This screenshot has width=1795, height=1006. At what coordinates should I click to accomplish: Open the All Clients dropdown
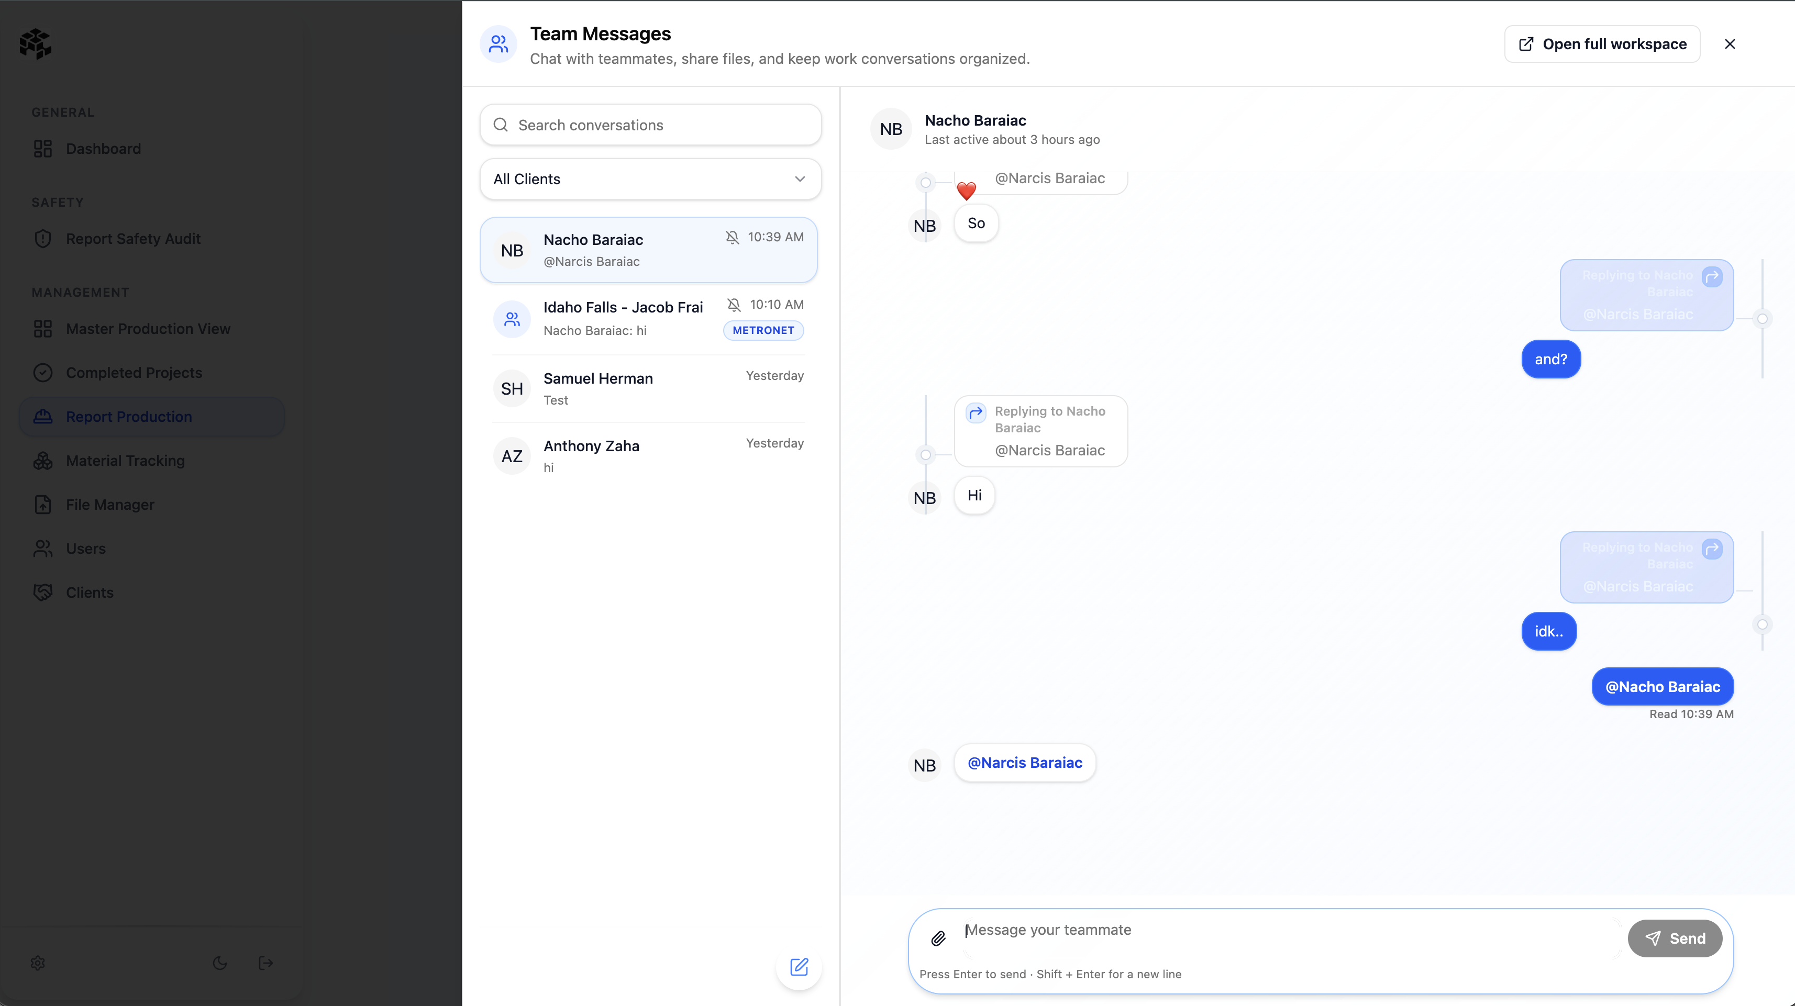tap(649, 179)
